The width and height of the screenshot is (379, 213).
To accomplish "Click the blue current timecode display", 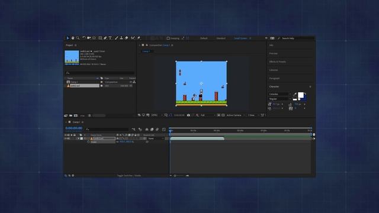I will (x=74, y=128).
